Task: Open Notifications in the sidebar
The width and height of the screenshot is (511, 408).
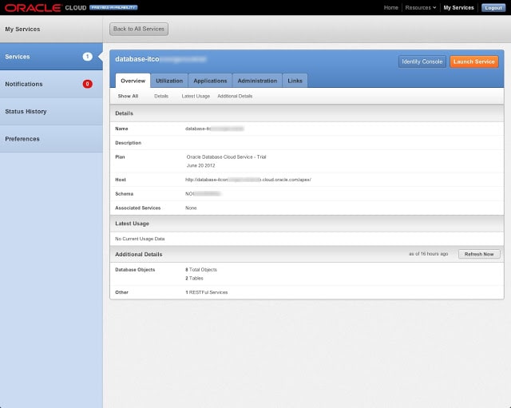Action: pos(51,84)
